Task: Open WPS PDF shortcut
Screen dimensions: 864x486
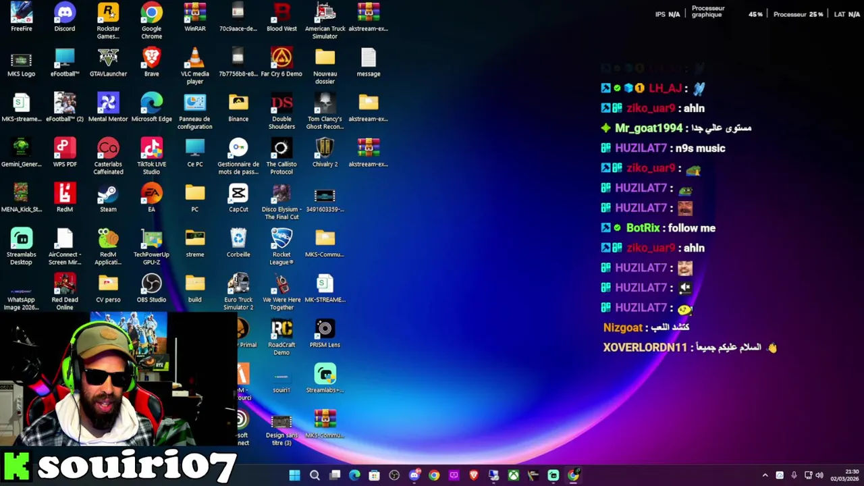Action: coord(65,153)
